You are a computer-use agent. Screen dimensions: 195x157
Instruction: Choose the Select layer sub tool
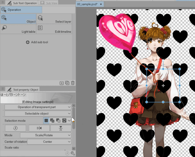click(x=54, y=19)
